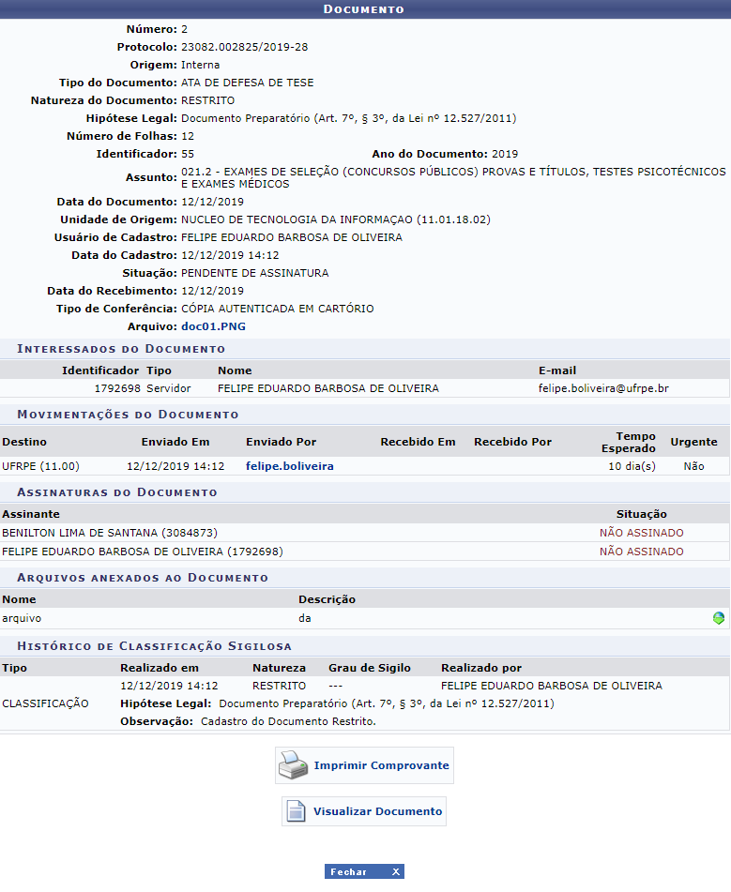Click the Origem value Interna

tap(201, 65)
